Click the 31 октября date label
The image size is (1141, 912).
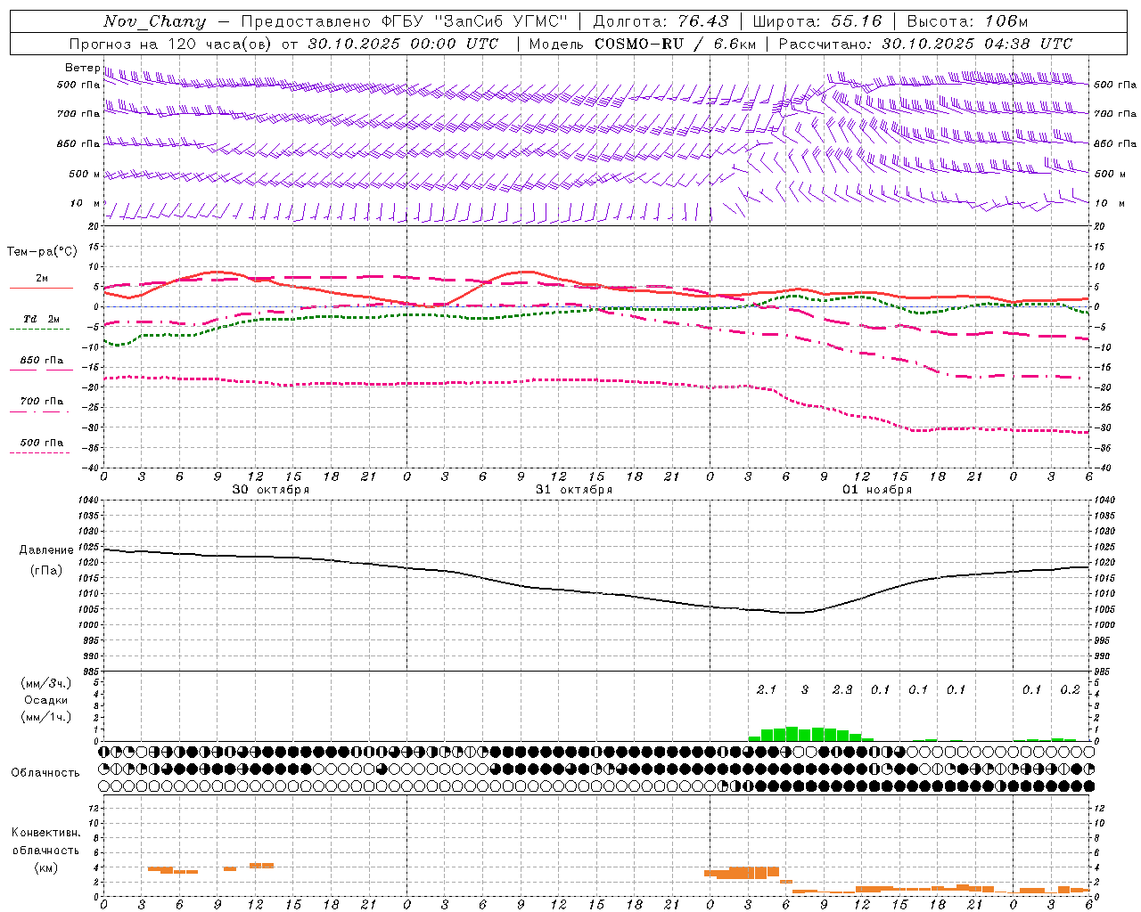point(574,490)
